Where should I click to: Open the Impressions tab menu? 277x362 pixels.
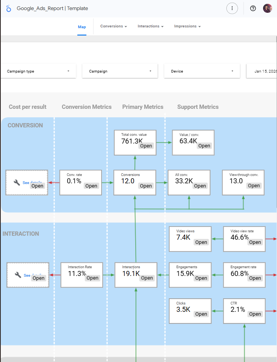coord(187,26)
